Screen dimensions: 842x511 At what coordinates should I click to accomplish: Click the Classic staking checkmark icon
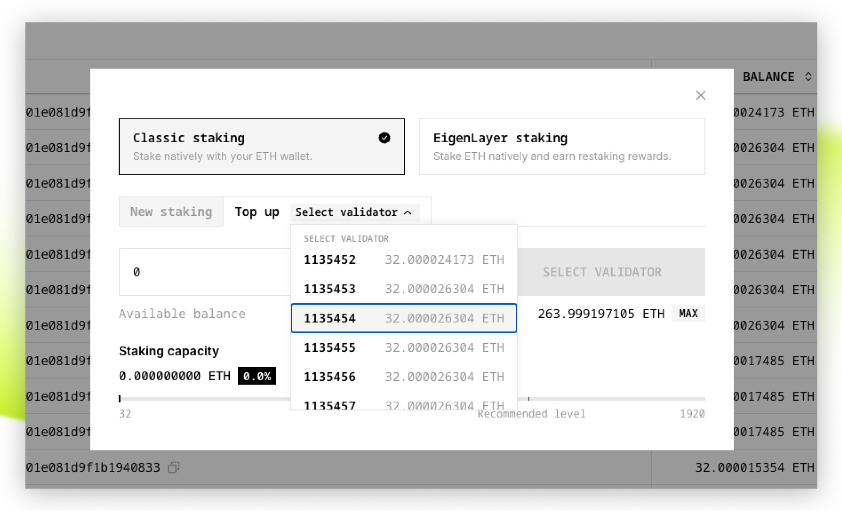tap(384, 138)
